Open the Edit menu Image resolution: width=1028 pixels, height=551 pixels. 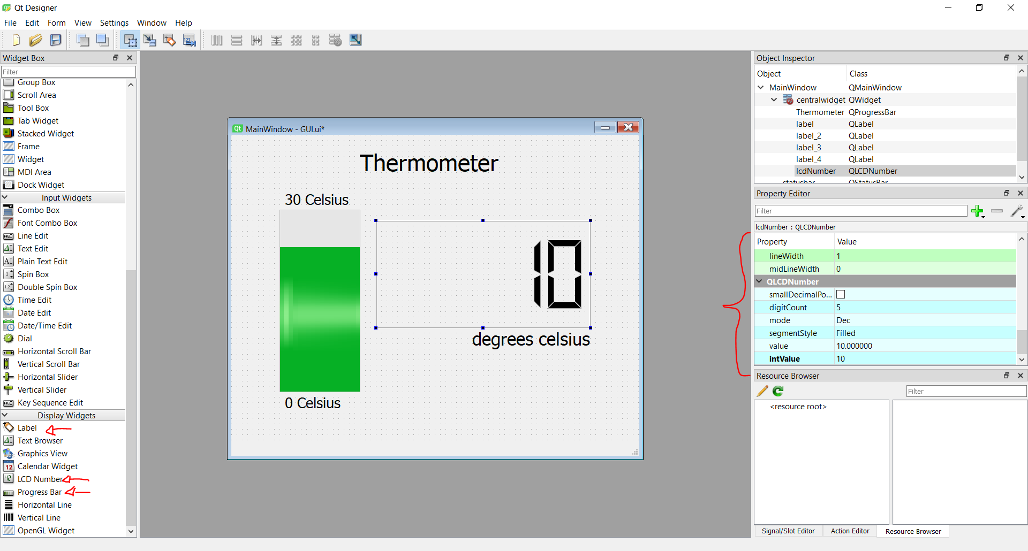coord(32,22)
